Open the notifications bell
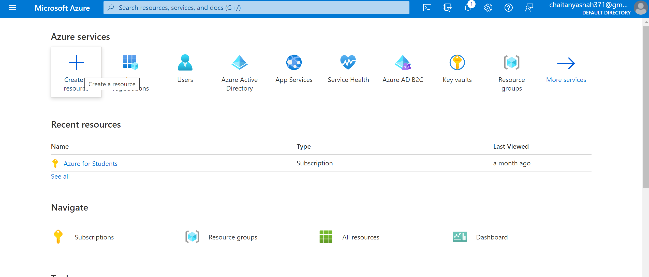Viewport: 649px width, 277px height. (468, 8)
